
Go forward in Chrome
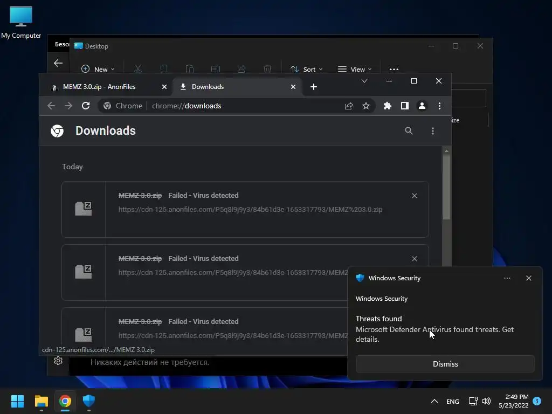click(68, 106)
